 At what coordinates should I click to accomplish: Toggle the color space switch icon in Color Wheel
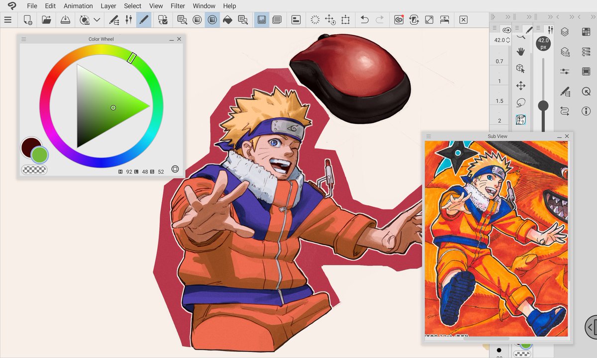(x=175, y=170)
